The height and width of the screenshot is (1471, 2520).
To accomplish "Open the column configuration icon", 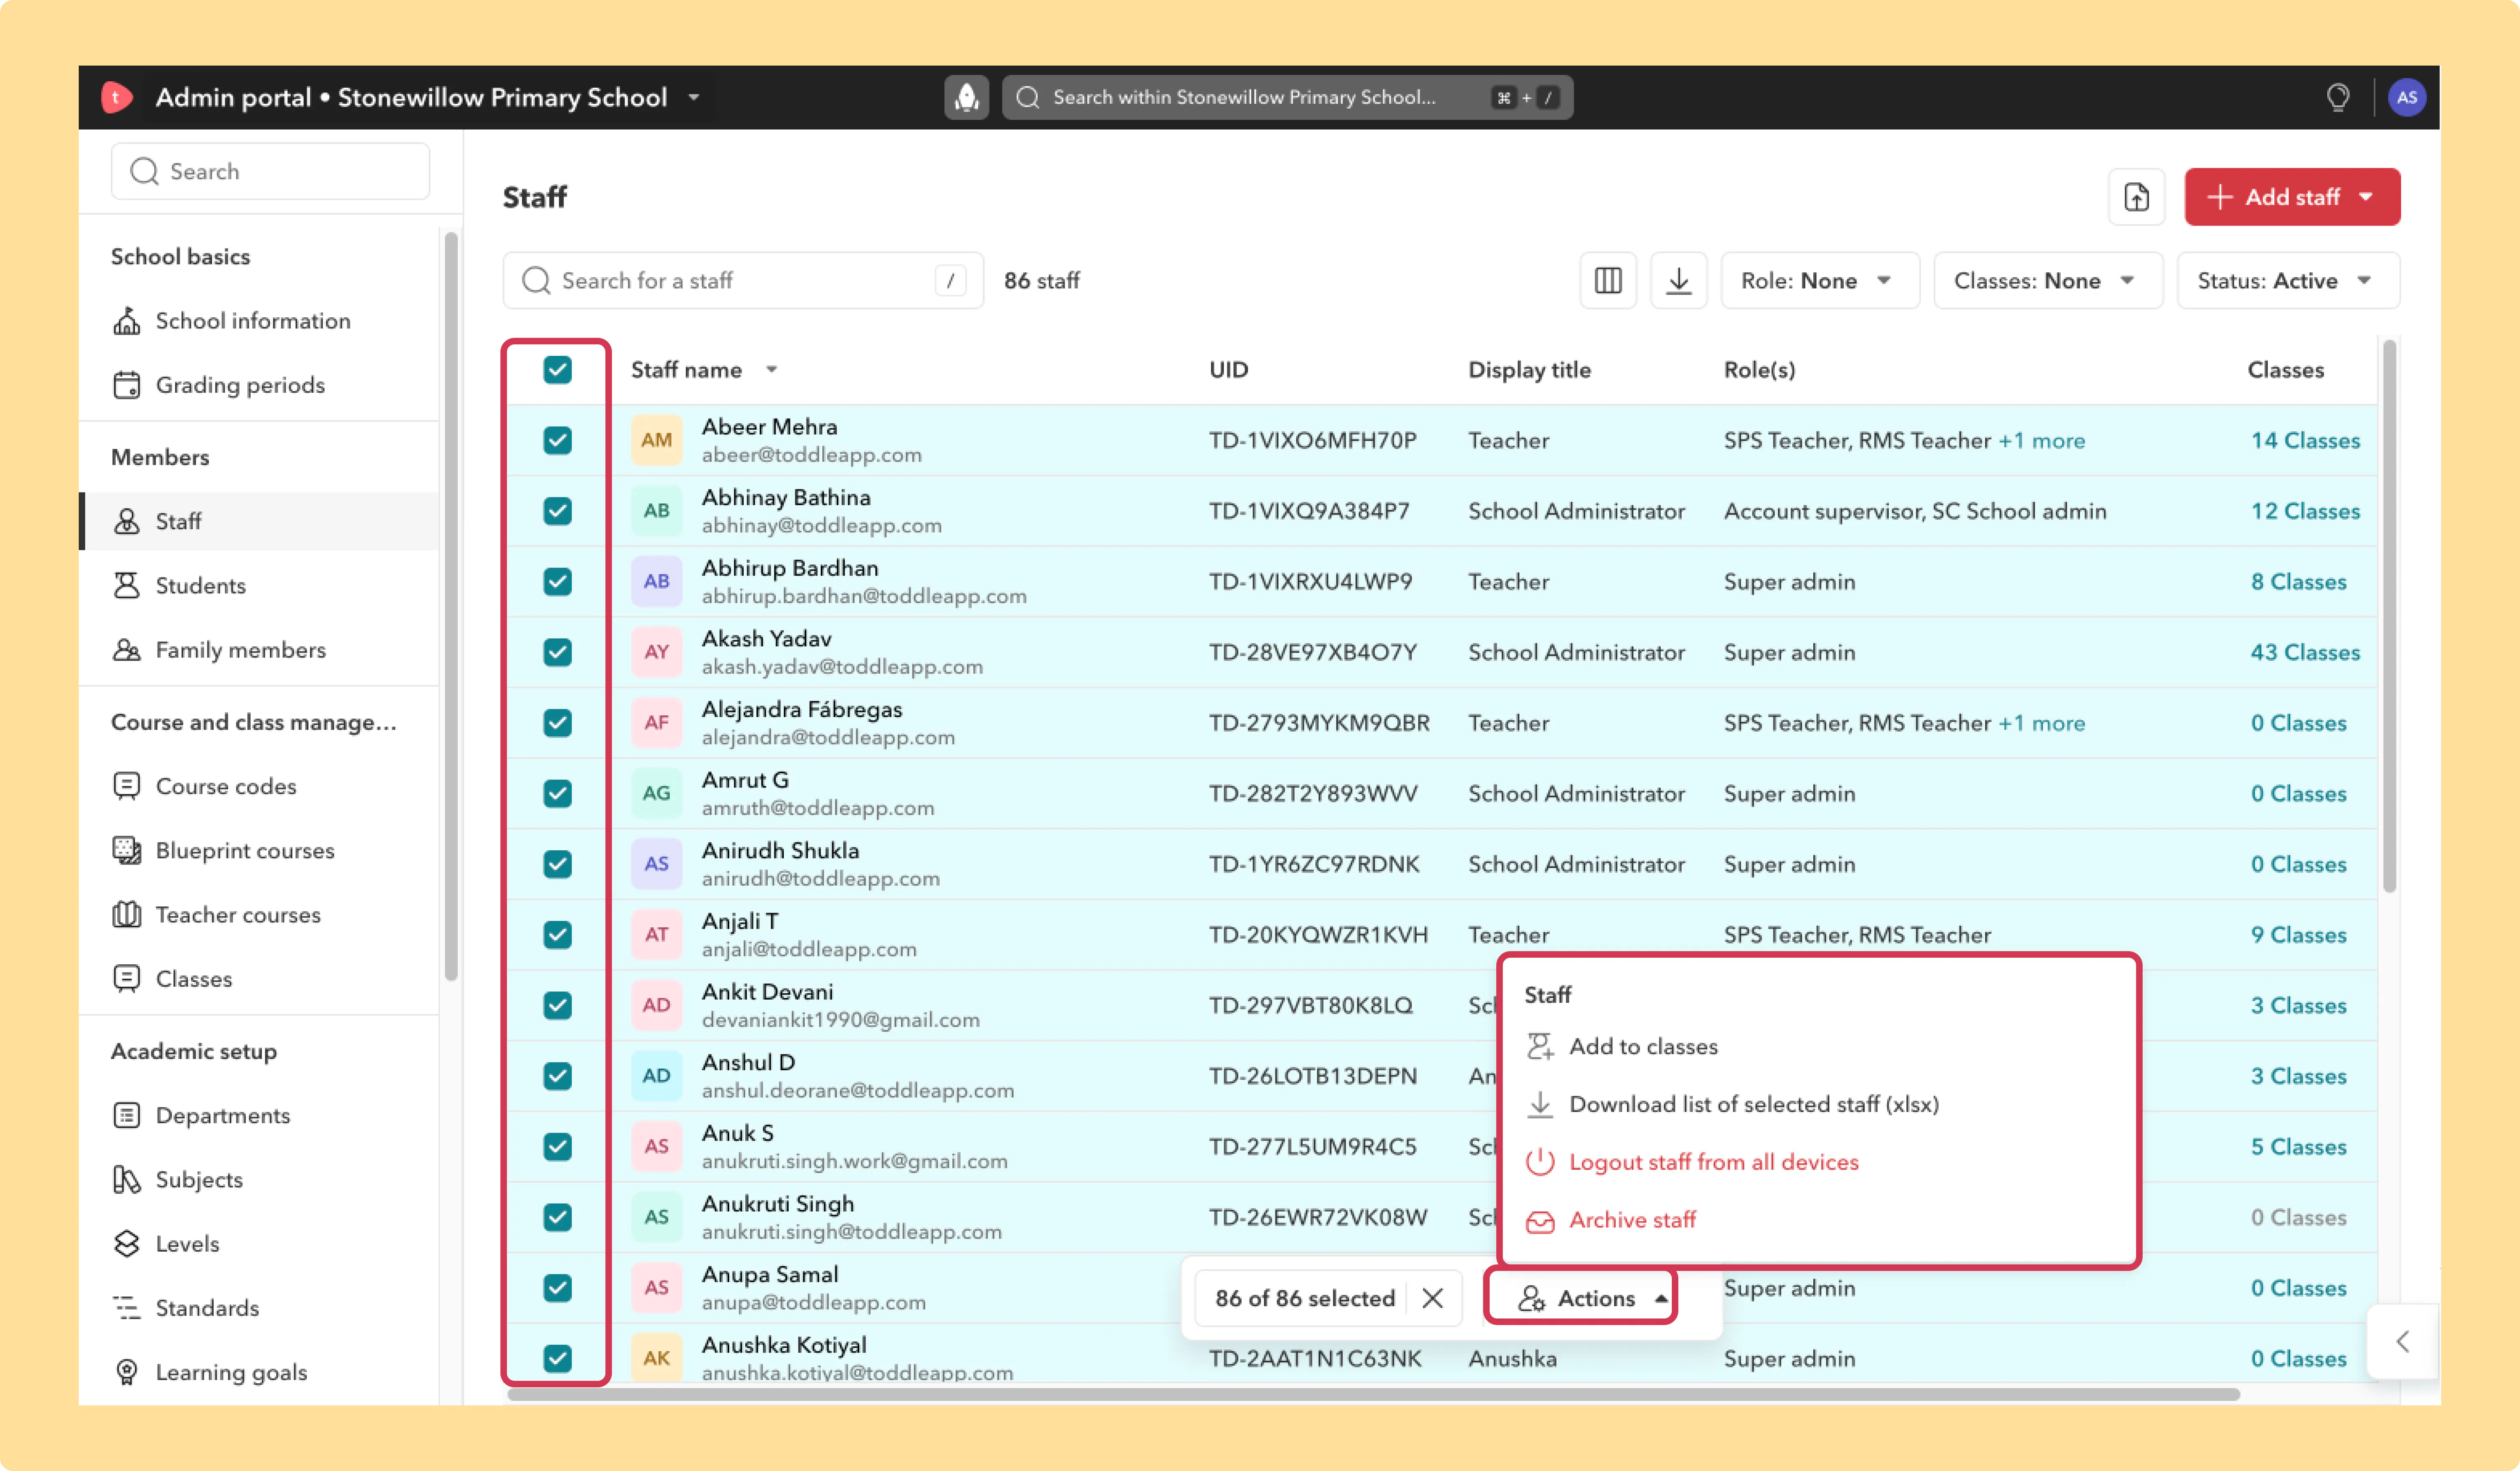I will [x=1608, y=281].
